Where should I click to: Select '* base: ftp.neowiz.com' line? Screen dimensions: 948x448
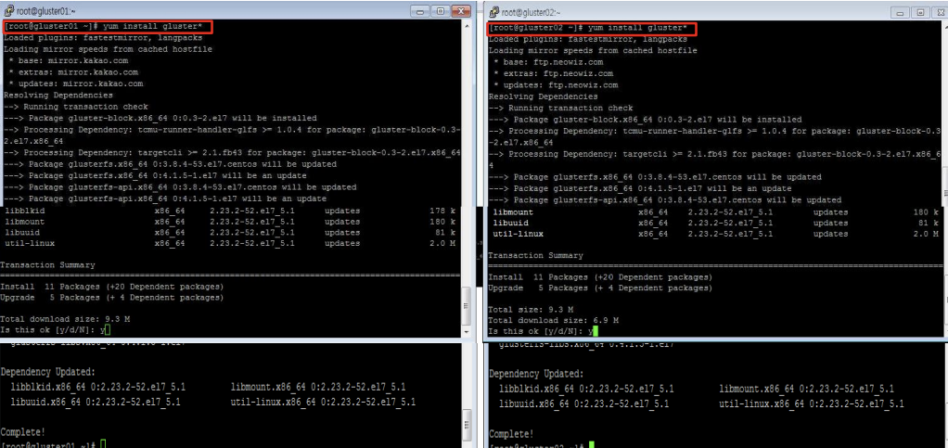click(x=548, y=61)
